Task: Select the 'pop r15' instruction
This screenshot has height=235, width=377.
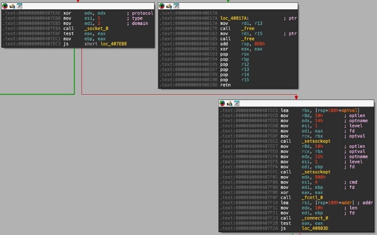Action: 234,80
